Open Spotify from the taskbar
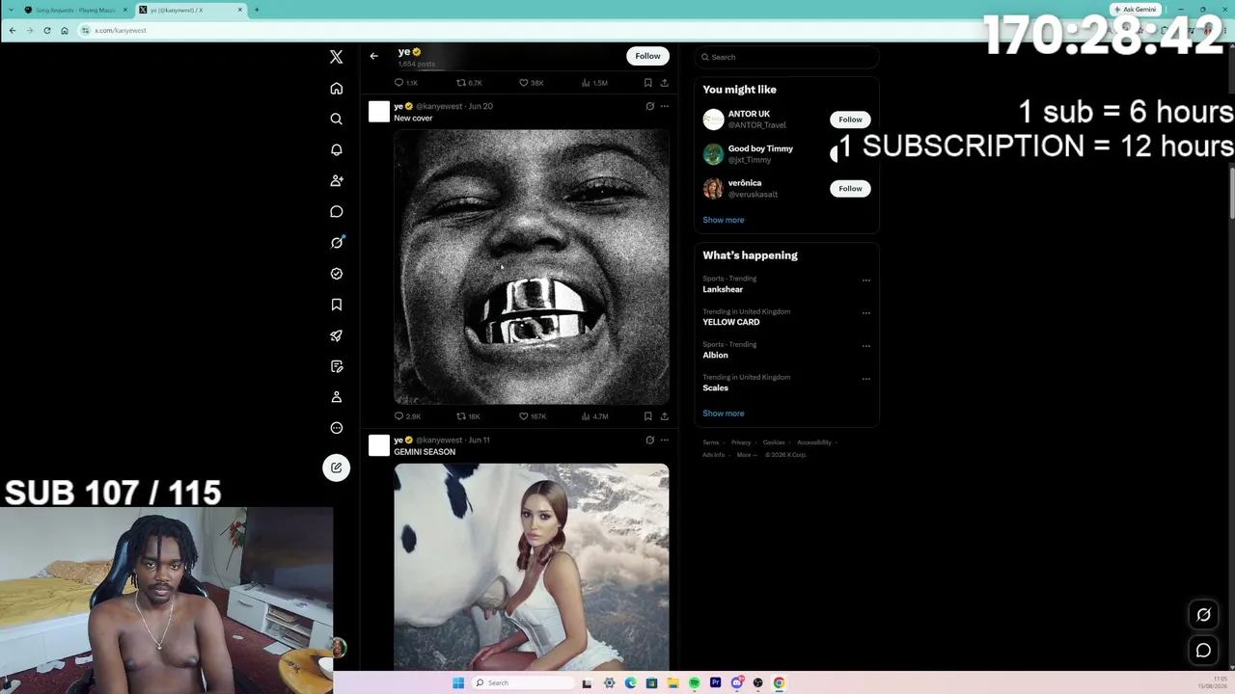 [x=694, y=683]
